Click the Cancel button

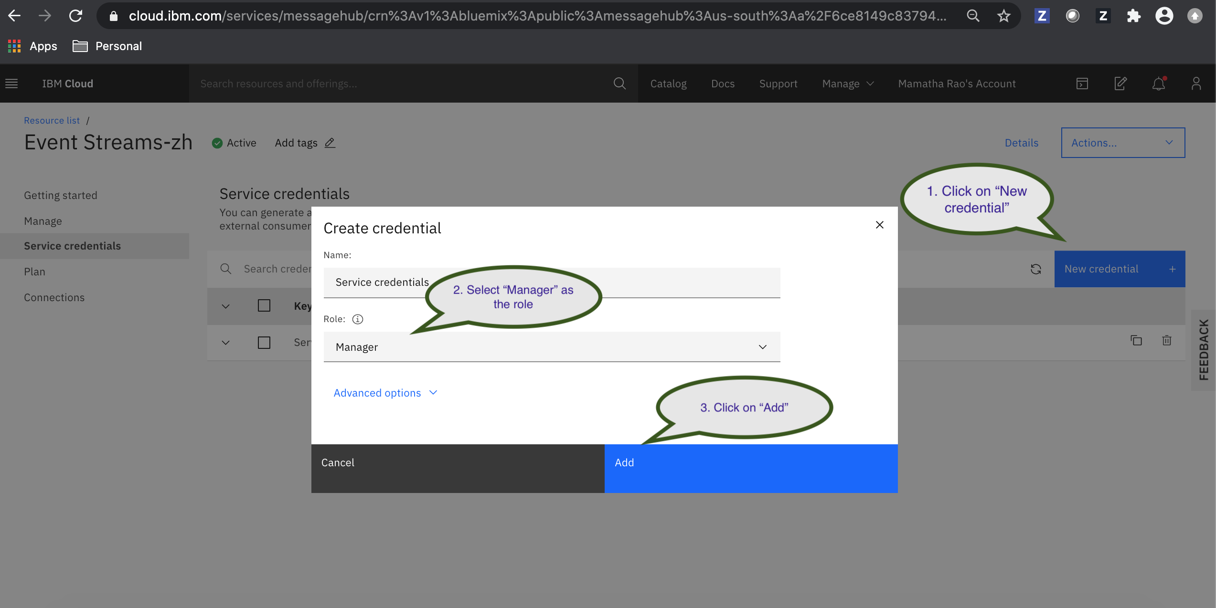click(458, 468)
